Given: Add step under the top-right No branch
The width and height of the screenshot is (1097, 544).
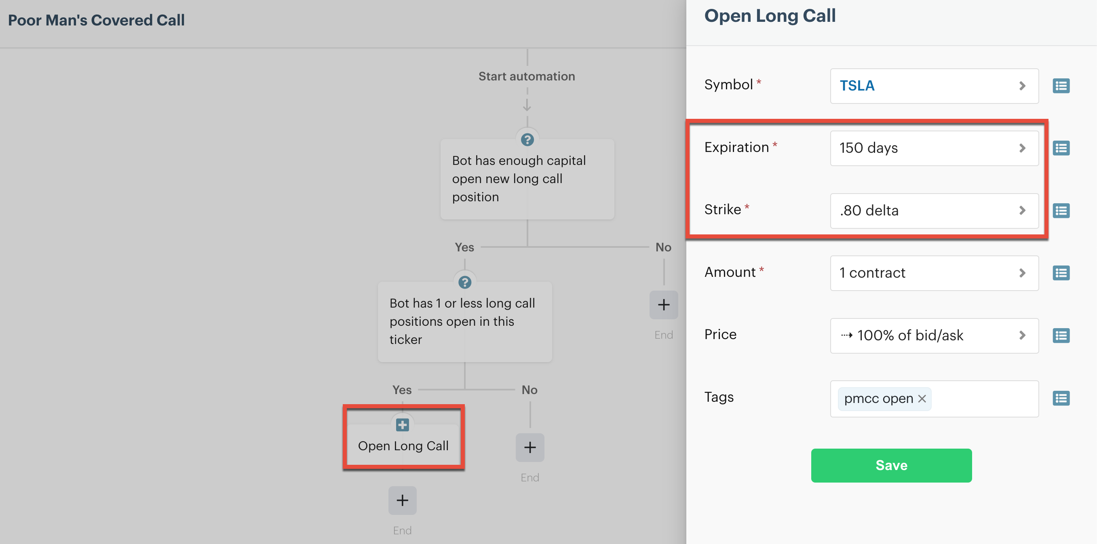Looking at the screenshot, I should pyautogui.click(x=663, y=305).
